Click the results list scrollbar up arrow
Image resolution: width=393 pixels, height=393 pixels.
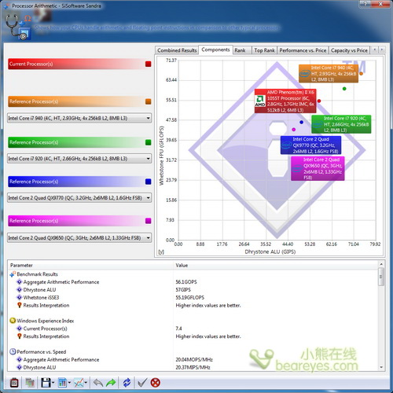381,264
